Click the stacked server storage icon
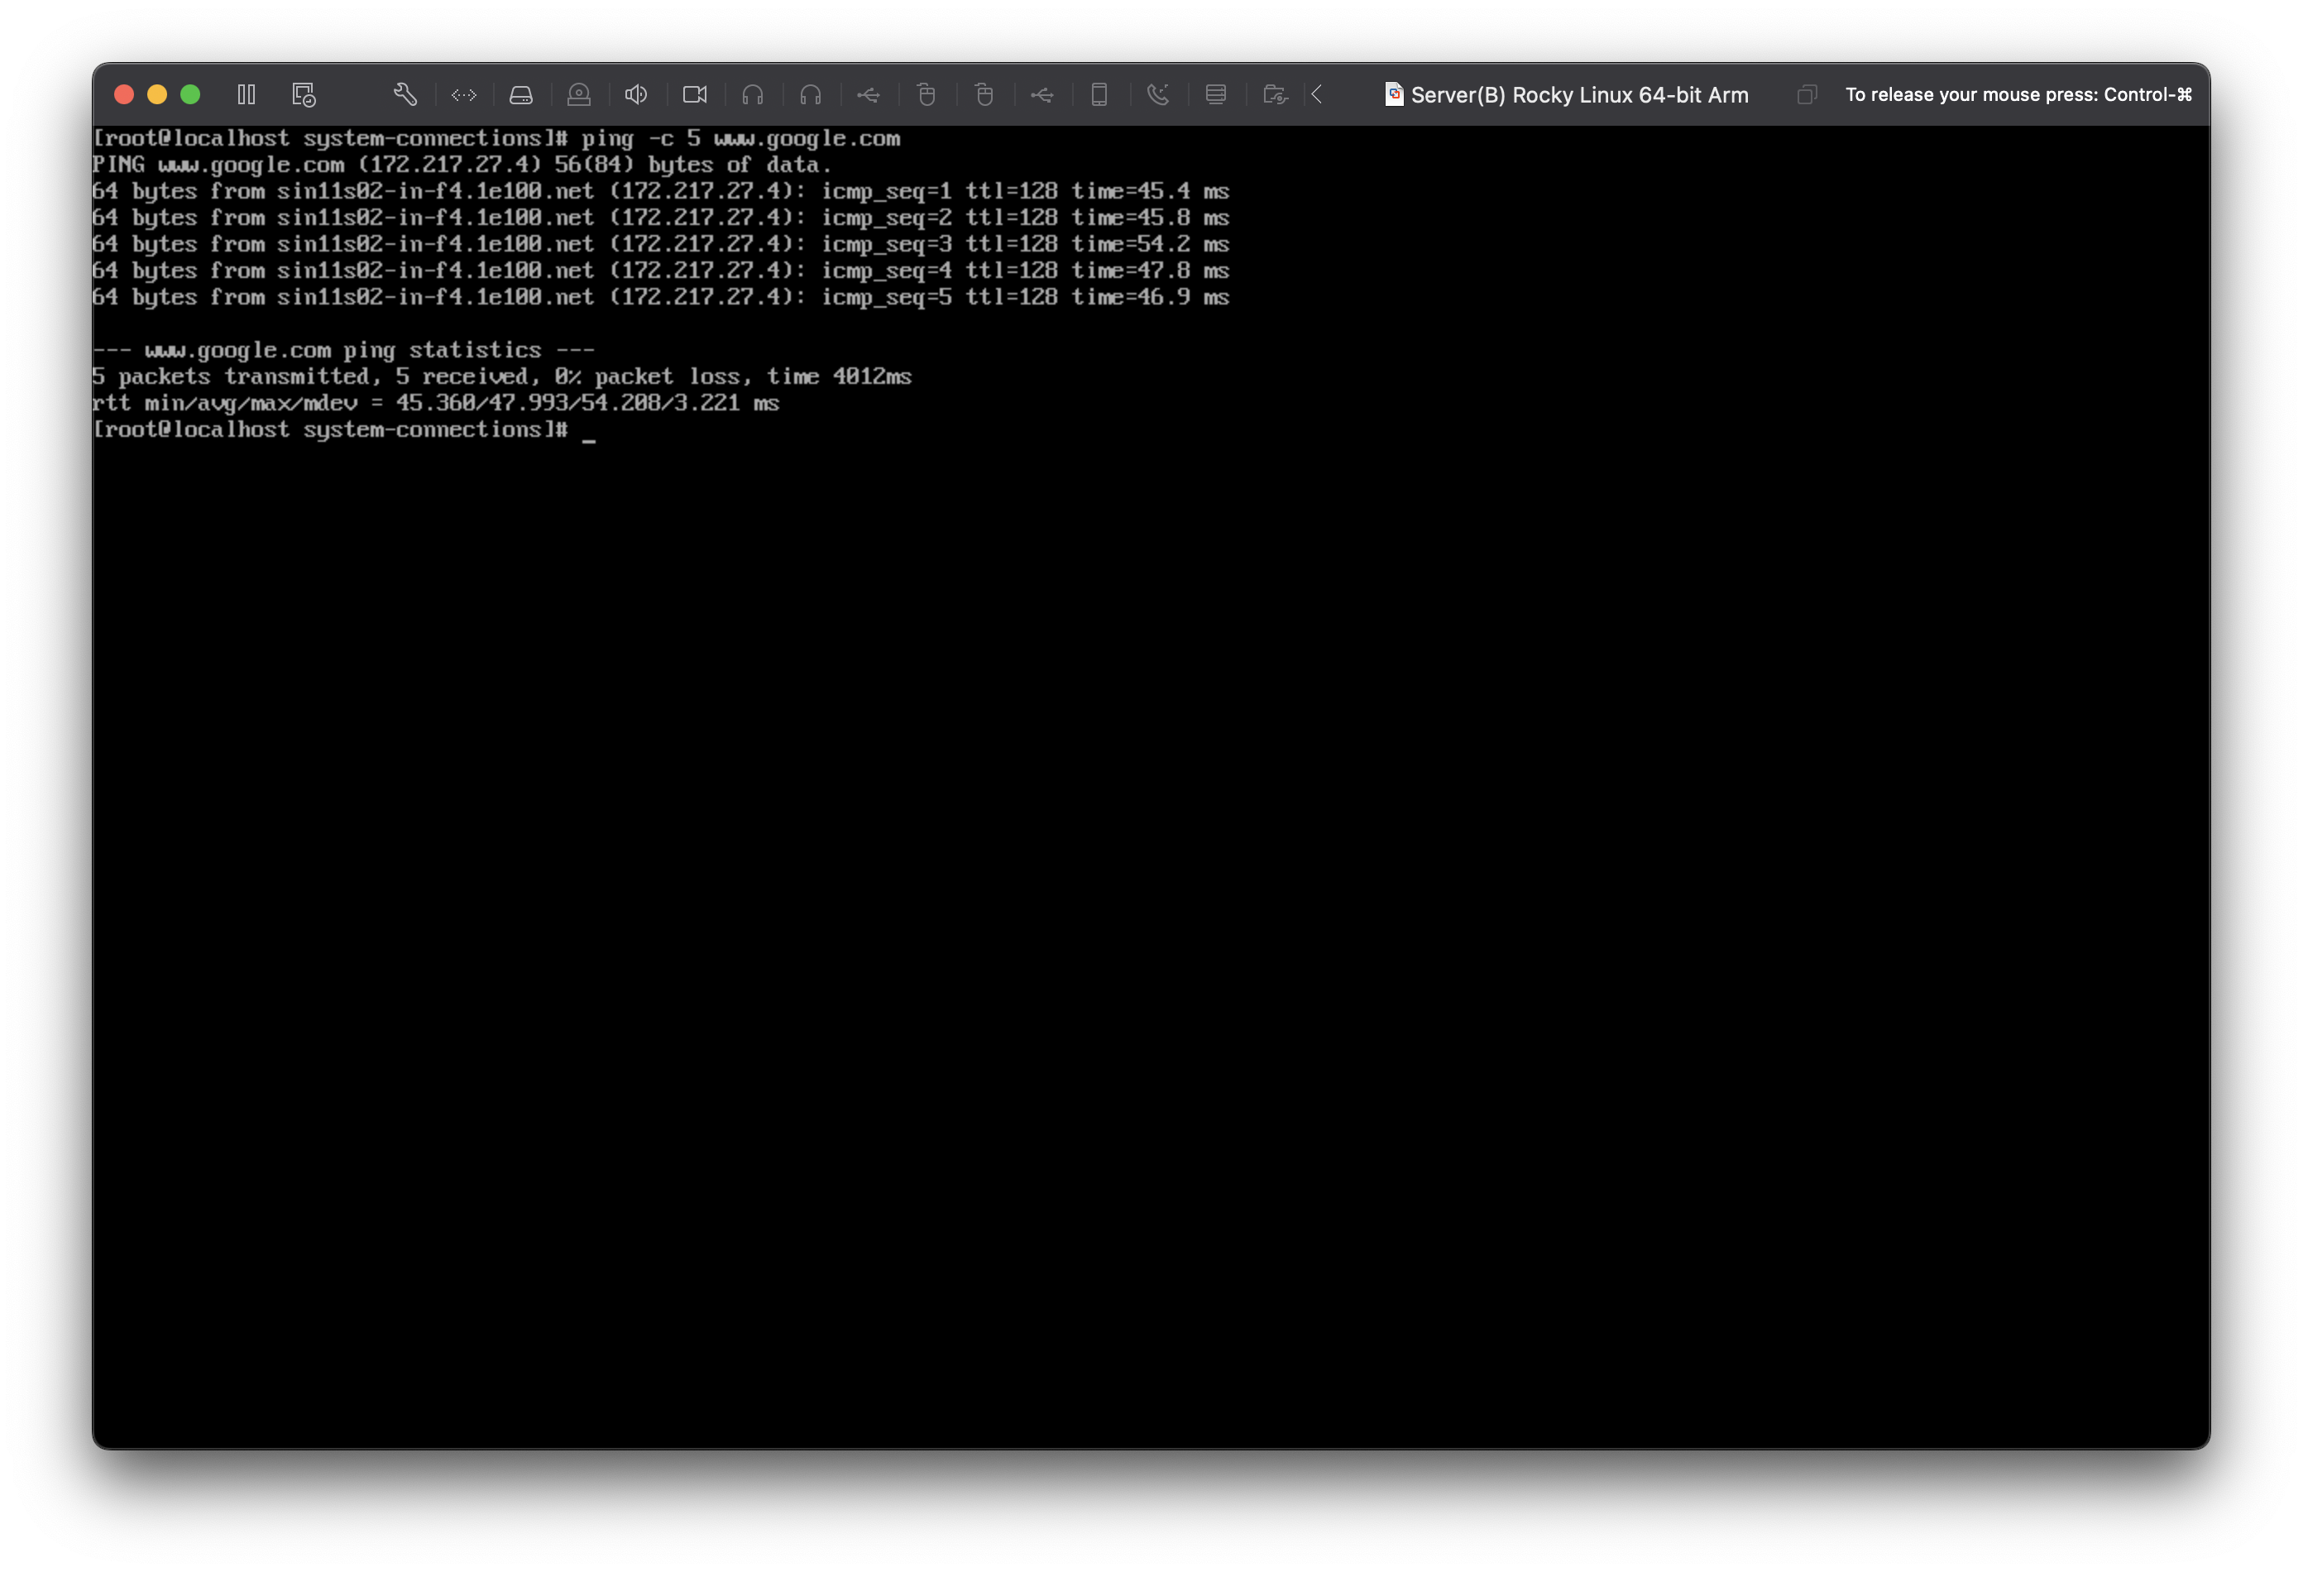Viewport: 2303px width, 1572px height. pyautogui.click(x=1216, y=94)
